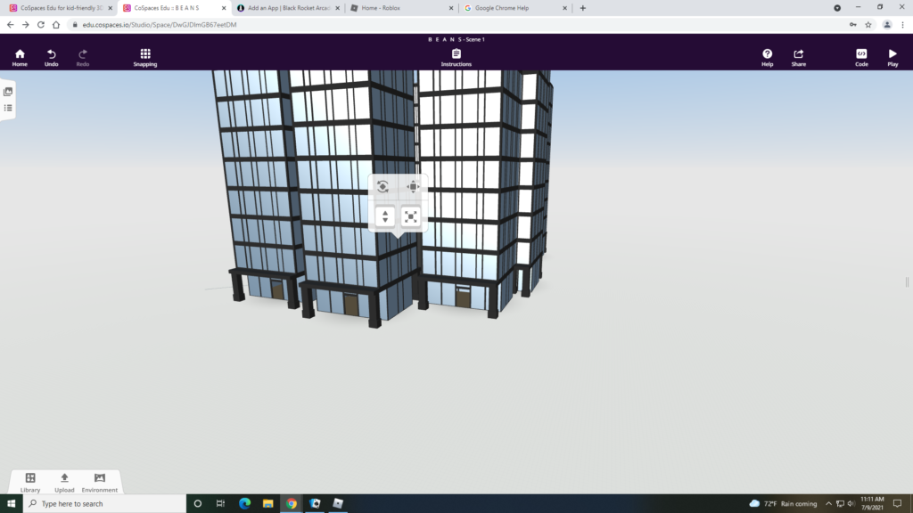This screenshot has height=513, width=913.
Task: Open the scenes panel icon
Action: pos(8,92)
